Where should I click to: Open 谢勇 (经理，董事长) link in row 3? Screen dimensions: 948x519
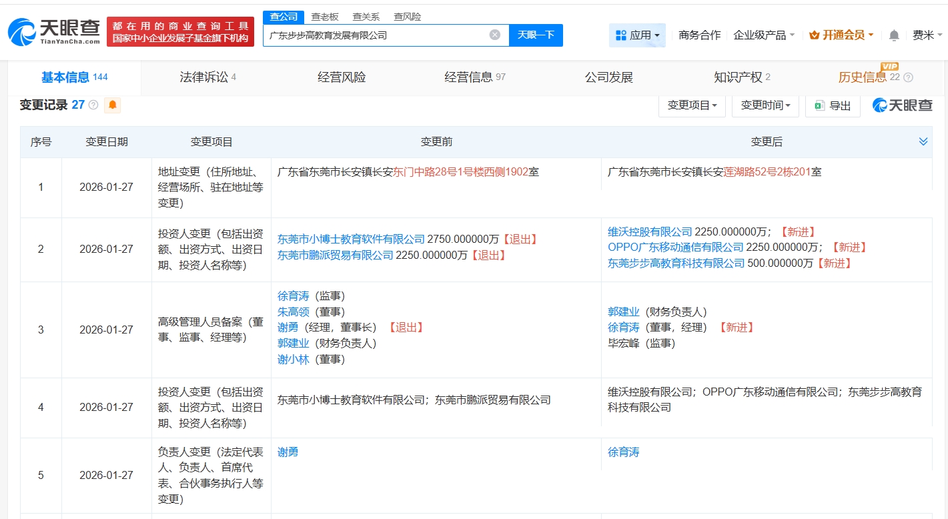pos(288,327)
